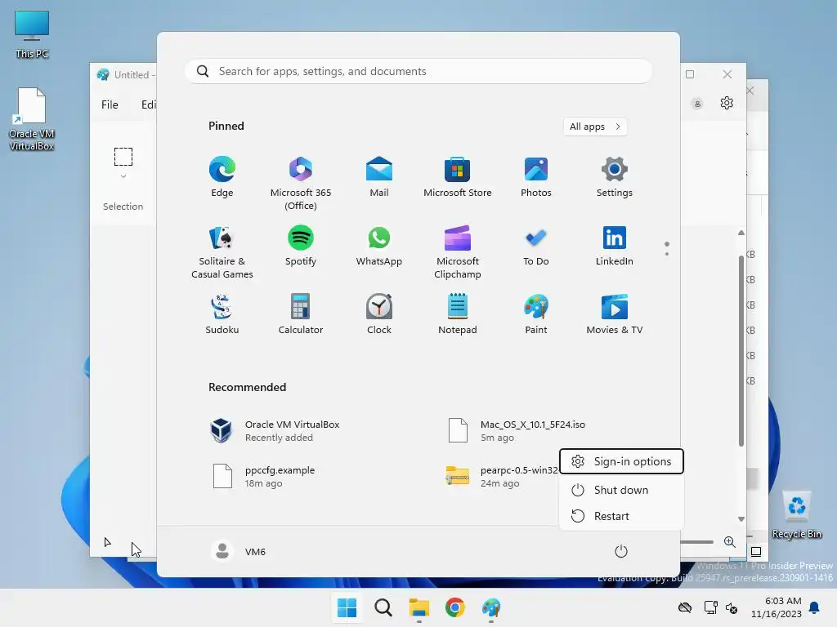Viewport: 837px width, 627px height.
Task: Open Paint settings gear icon
Action: click(x=727, y=103)
